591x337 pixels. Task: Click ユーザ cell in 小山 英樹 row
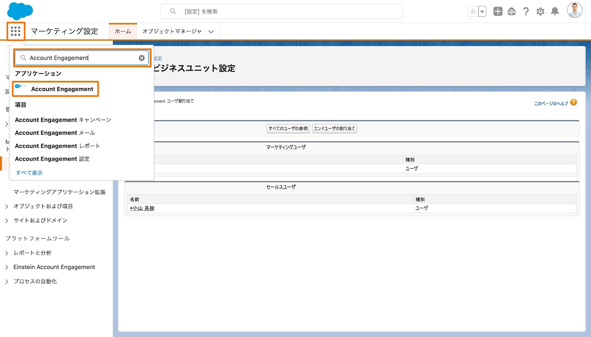[422, 208]
